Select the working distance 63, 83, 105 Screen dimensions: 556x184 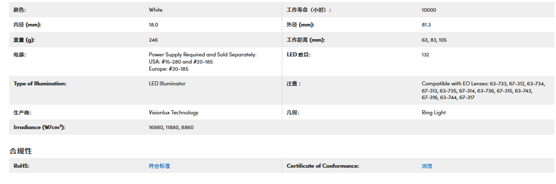point(434,40)
